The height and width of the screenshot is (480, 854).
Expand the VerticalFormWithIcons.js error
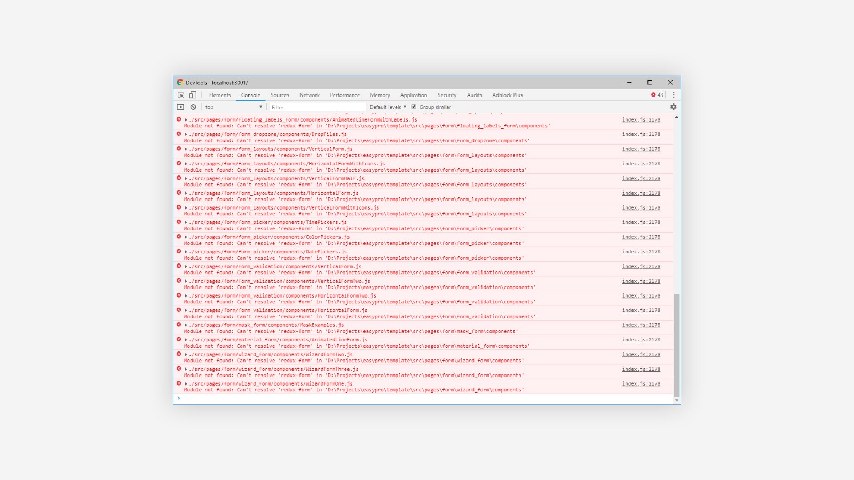tap(186, 208)
